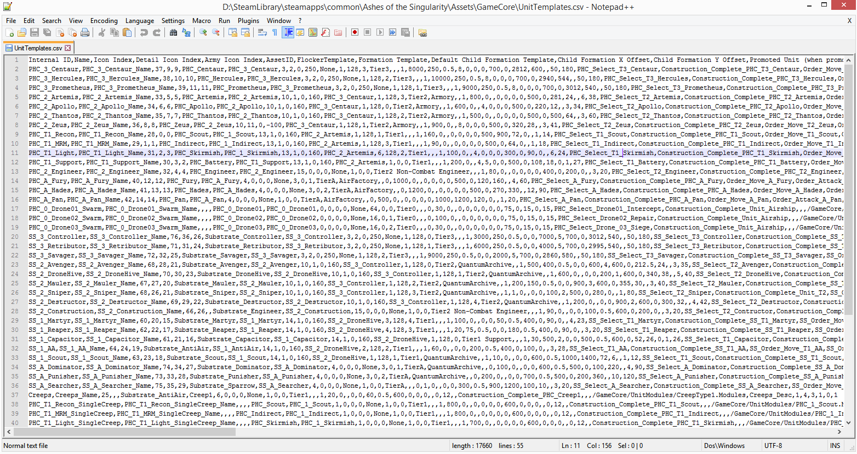Open a file using the folder icon
Image resolution: width=857 pixels, height=454 pixels.
pyautogui.click(x=22, y=33)
